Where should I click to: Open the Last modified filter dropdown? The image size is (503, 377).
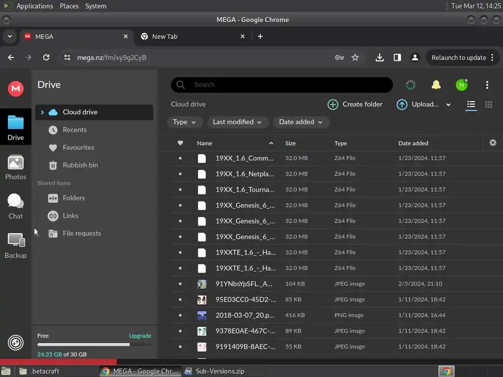pos(237,122)
